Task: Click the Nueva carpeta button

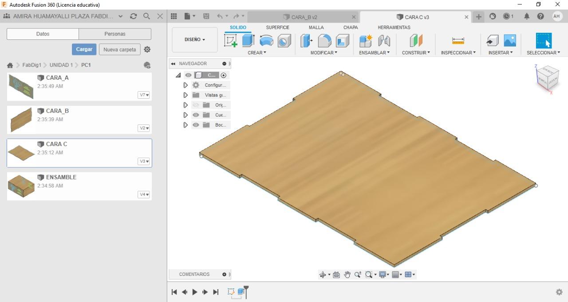Action: pyautogui.click(x=120, y=49)
